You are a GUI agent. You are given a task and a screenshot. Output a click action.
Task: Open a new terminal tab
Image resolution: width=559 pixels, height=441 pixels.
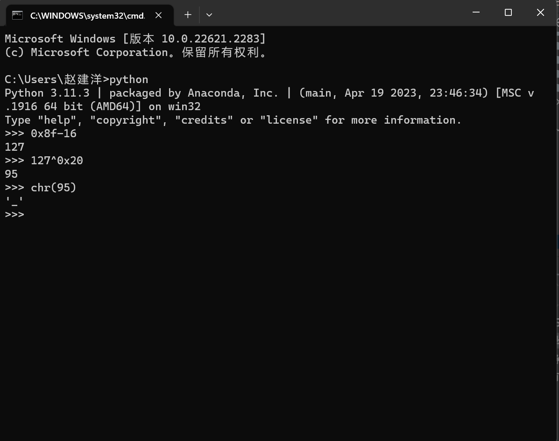tap(188, 15)
